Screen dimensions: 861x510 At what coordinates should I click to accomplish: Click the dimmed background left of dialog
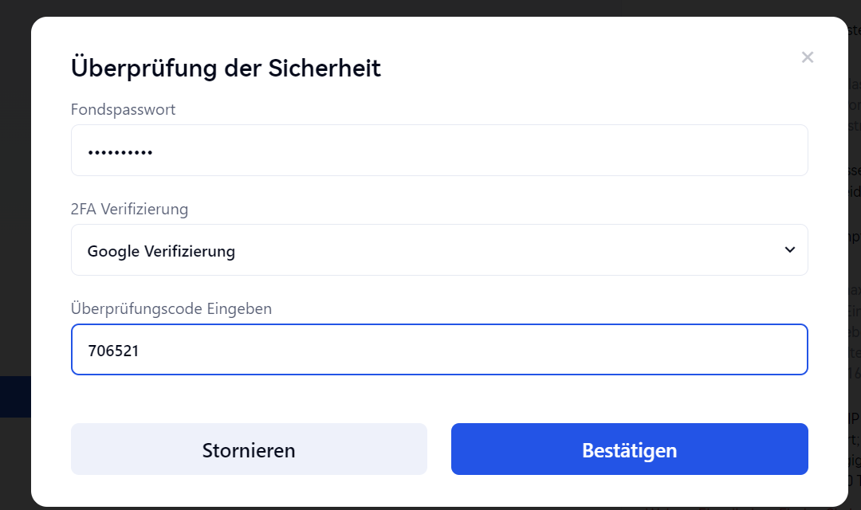(14, 239)
